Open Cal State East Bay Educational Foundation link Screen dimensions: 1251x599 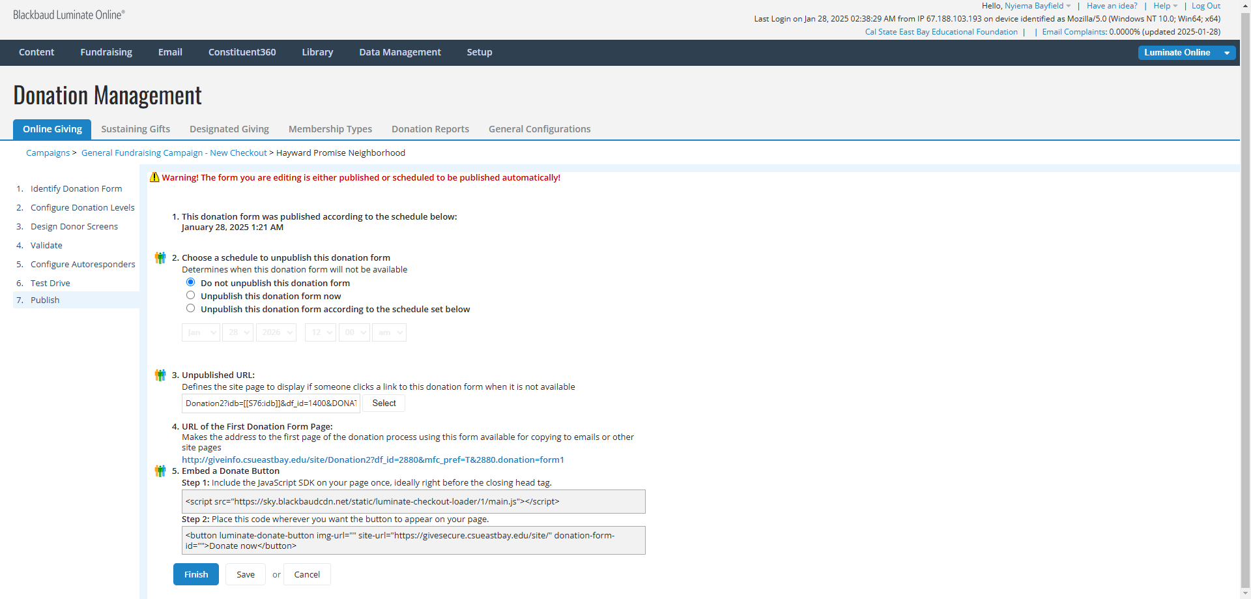(941, 32)
